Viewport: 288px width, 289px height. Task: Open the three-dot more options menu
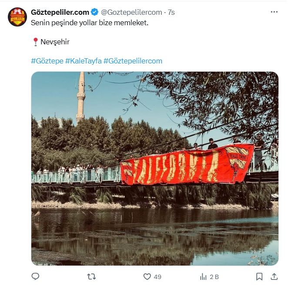[274, 12]
